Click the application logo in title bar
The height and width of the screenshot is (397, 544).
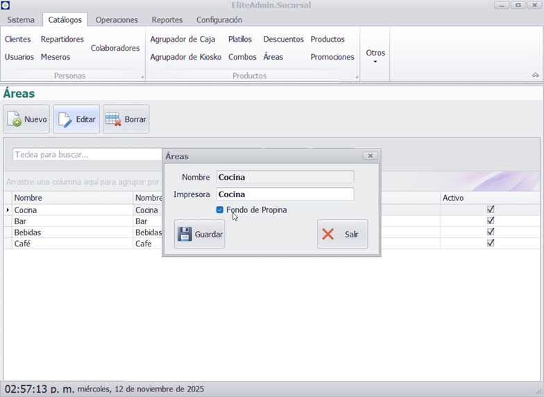(6, 5)
